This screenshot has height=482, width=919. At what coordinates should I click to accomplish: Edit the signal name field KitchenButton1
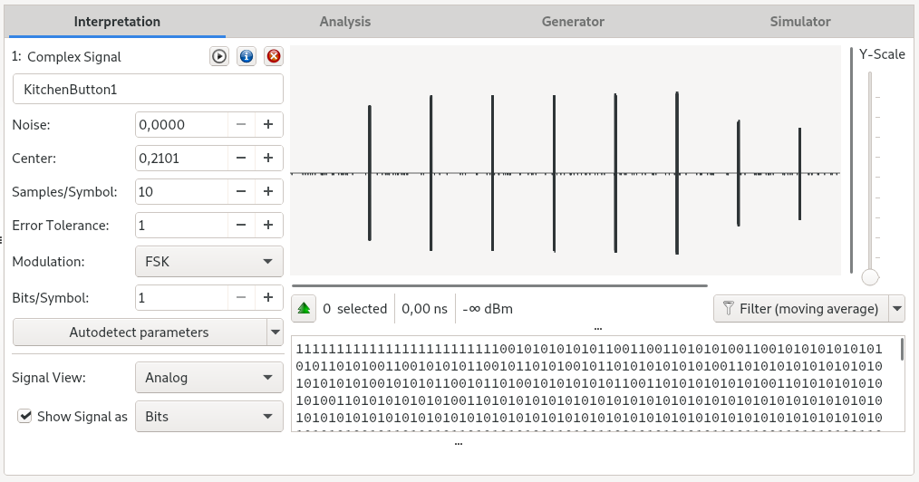(148, 89)
